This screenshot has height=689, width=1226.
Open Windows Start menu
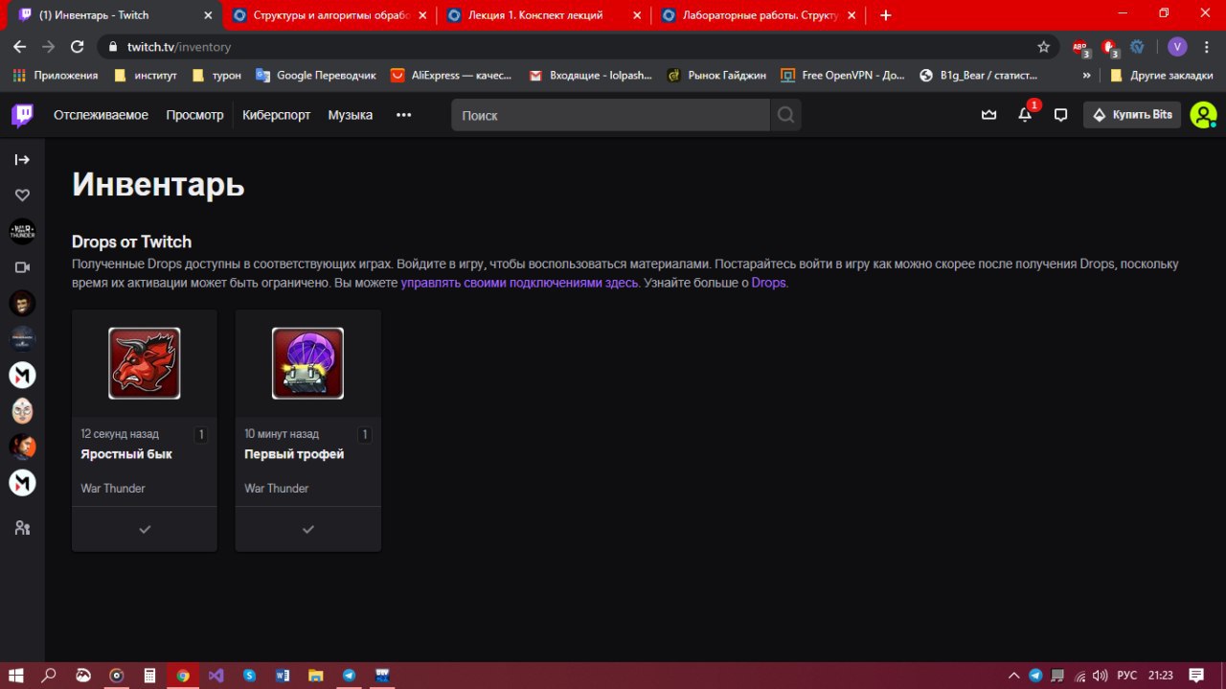pos(15,676)
